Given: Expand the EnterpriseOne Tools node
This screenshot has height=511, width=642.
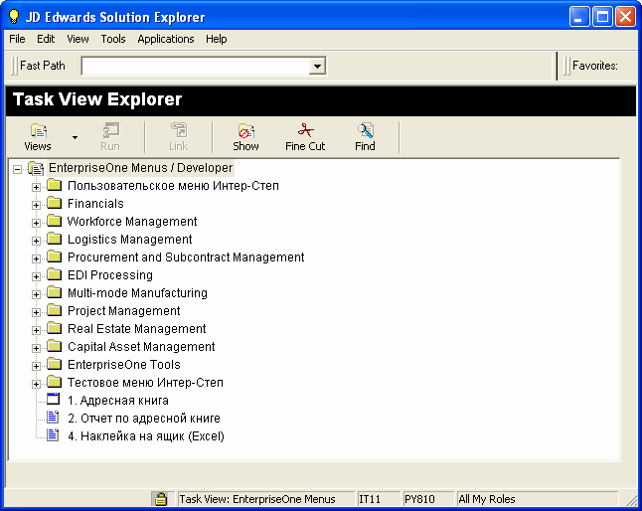Looking at the screenshot, I should pyautogui.click(x=36, y=366).
